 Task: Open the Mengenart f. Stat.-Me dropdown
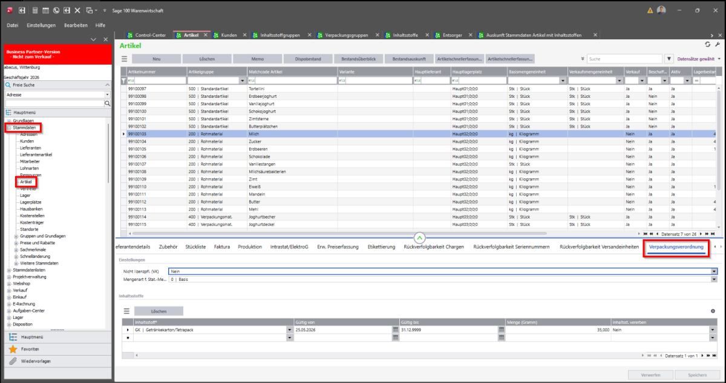(714, 279)
